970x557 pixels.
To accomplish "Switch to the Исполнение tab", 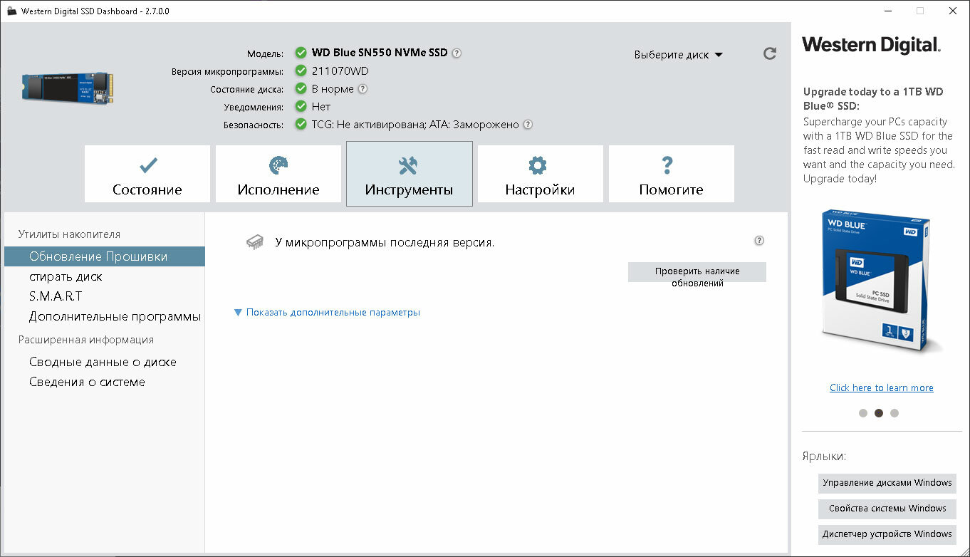I will (x=278, y=174).
